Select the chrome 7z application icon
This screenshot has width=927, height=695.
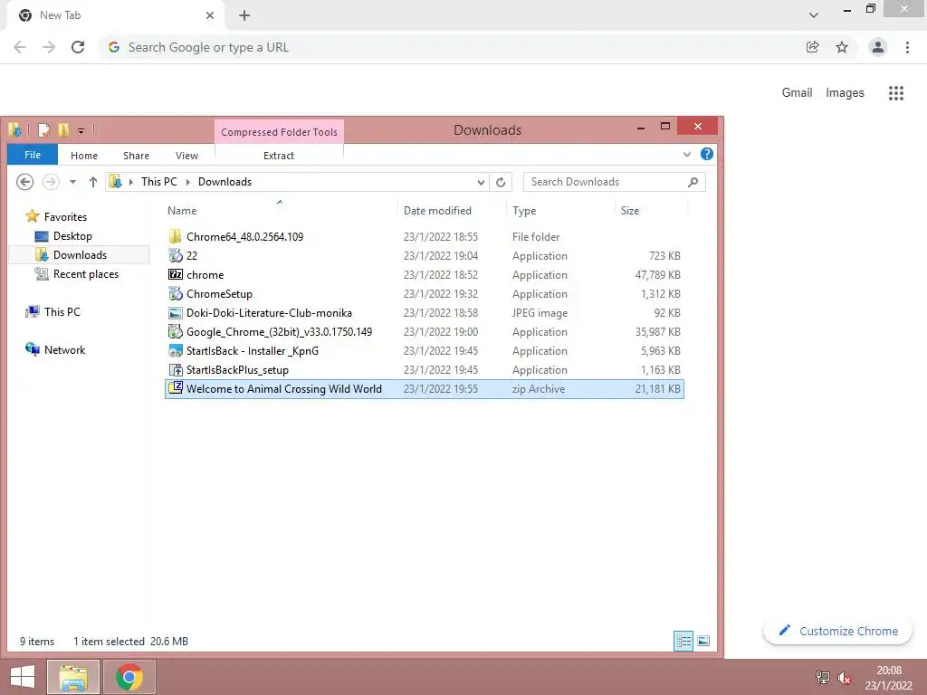click(175, 274)
